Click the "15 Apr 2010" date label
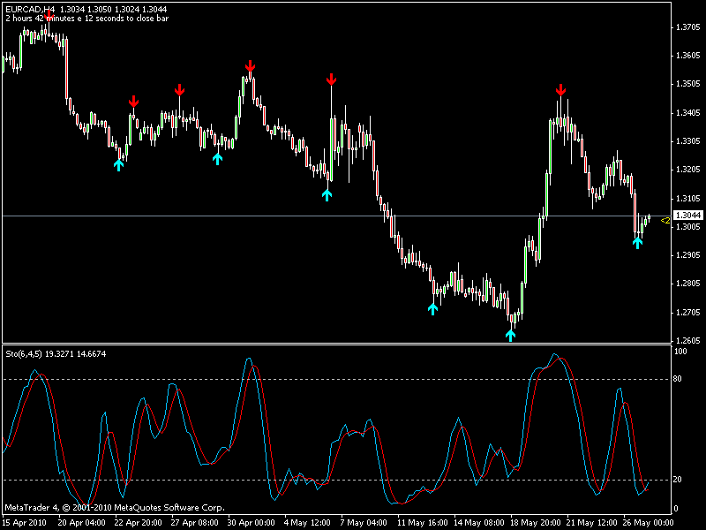706x530 pixels. pyautogui.click(x=25, y=523)
